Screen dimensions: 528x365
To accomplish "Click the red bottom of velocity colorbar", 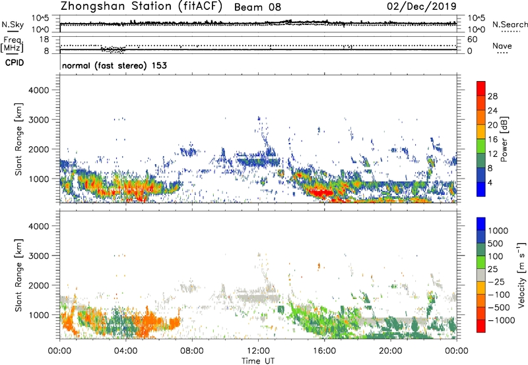I will click(481, 326).
